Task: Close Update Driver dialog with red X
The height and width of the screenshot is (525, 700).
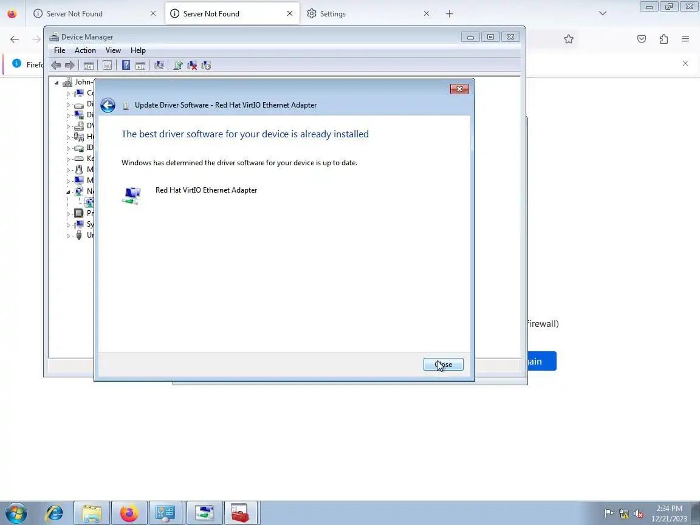Action: click(x=459, y=89)
